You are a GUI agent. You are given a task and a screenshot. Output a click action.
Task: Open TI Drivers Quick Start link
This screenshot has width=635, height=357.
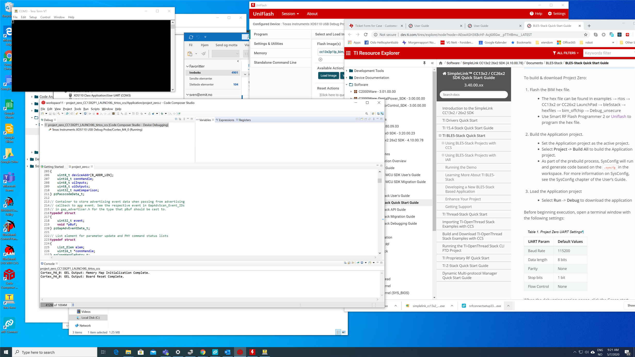pos(460,120)
